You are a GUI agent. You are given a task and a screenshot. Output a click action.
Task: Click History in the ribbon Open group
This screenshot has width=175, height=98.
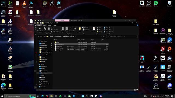100,32
